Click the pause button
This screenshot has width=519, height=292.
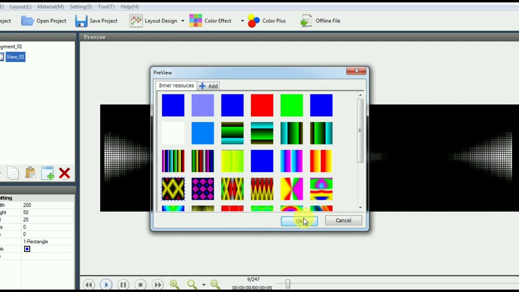[123, 285]
